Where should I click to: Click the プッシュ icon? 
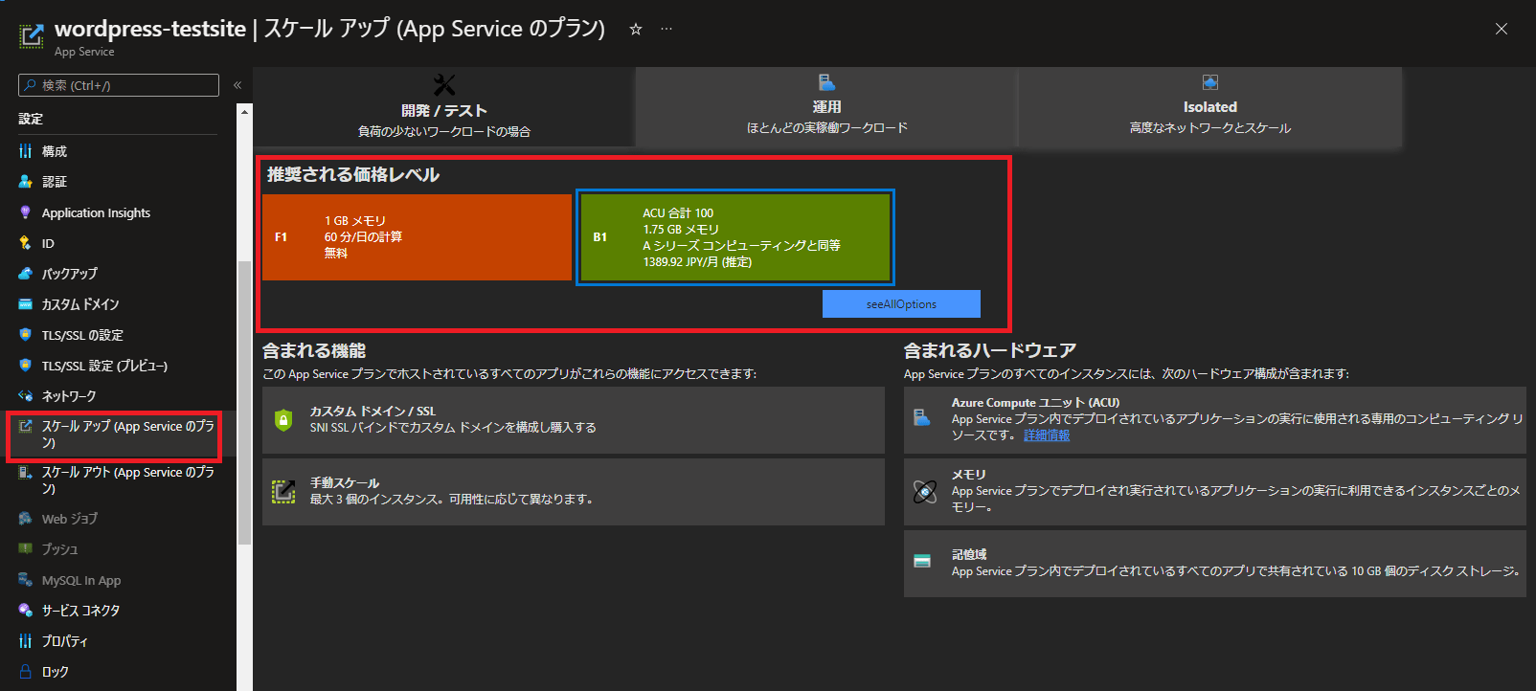25,549
